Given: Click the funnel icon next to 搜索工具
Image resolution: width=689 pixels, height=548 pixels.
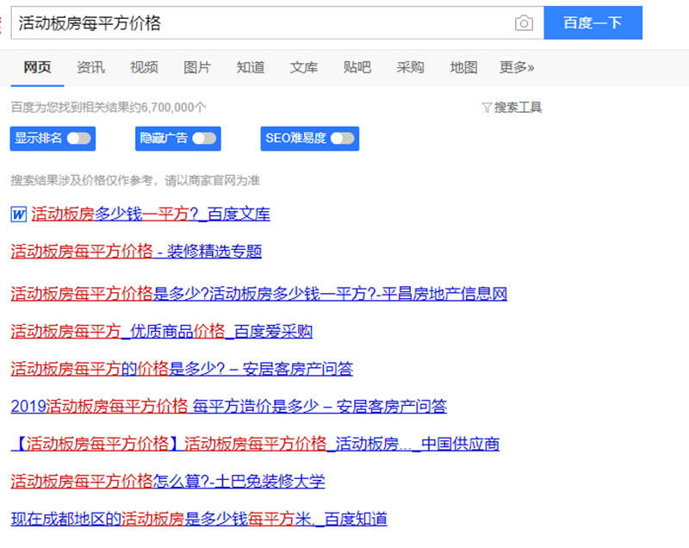Looking at the screenshot, I should [487, 108].
